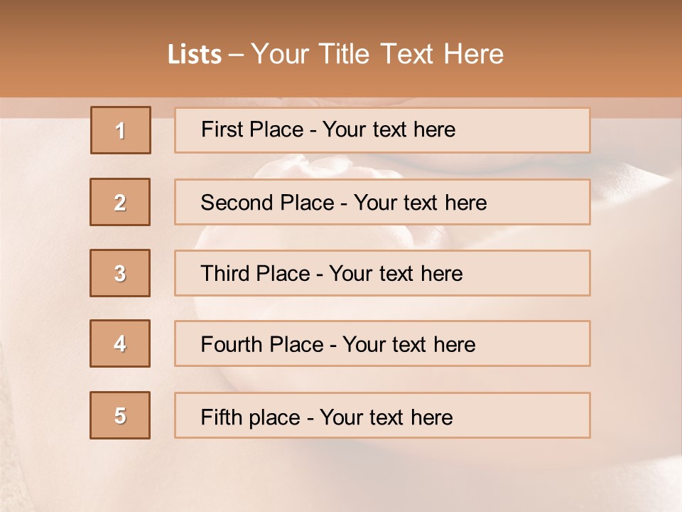The height and width of the screenshot is (512, 682).
Task: Select the number 4 square
Action: pos(120,343)
